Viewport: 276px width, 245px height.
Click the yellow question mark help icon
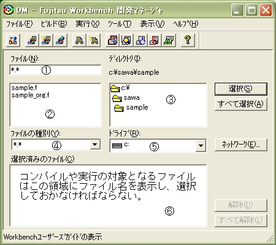188,40
